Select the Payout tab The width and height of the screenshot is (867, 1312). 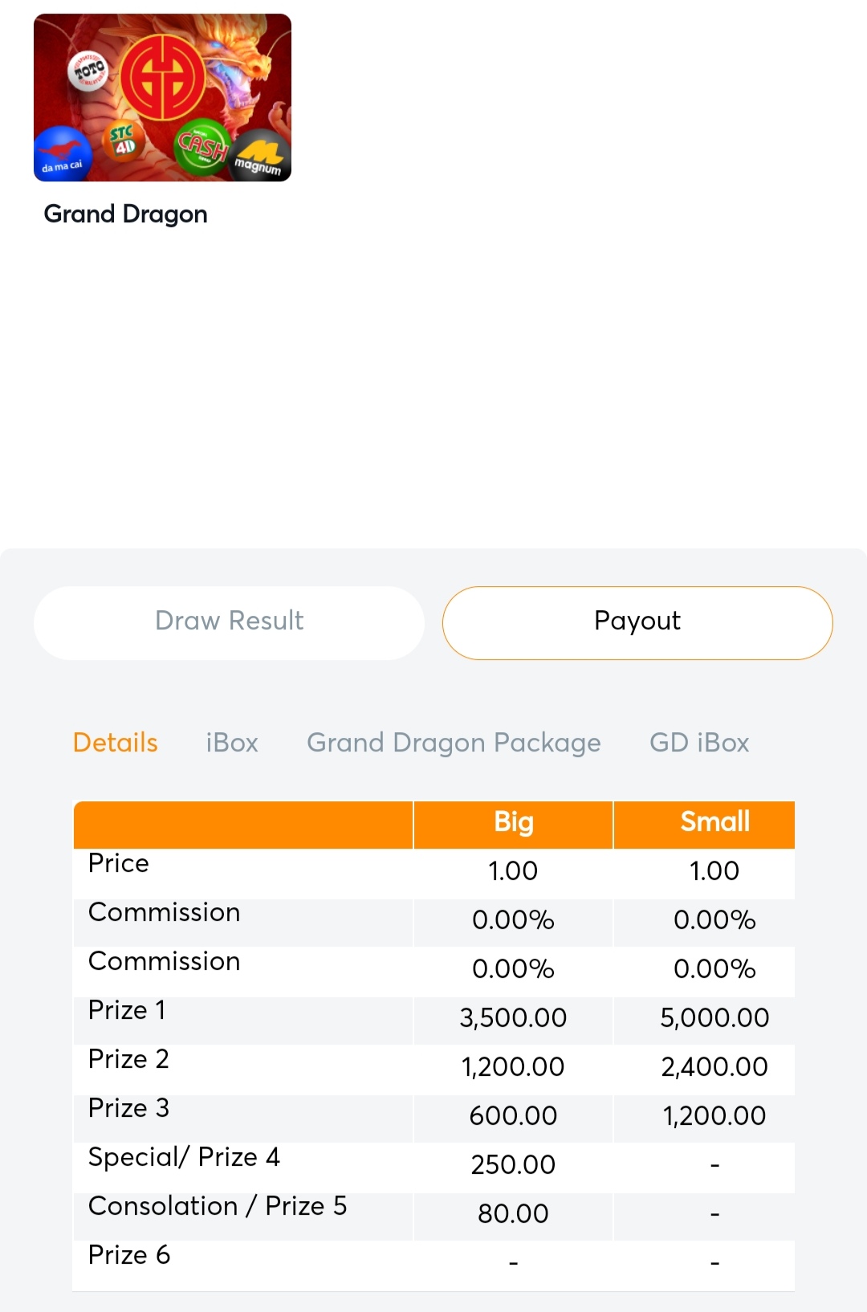[x=637, y=621]
